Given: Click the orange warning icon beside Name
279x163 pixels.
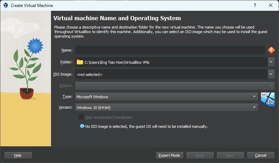Looking at the screenshot, I should pos(271,50).
